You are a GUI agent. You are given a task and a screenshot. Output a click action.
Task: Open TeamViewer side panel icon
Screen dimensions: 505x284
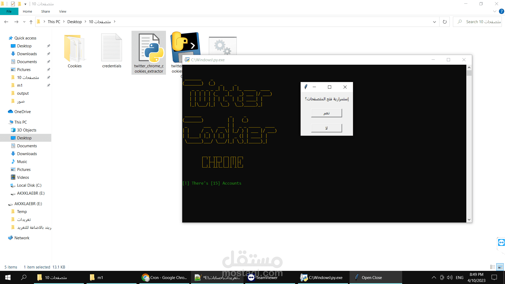(x=501, y=242)
